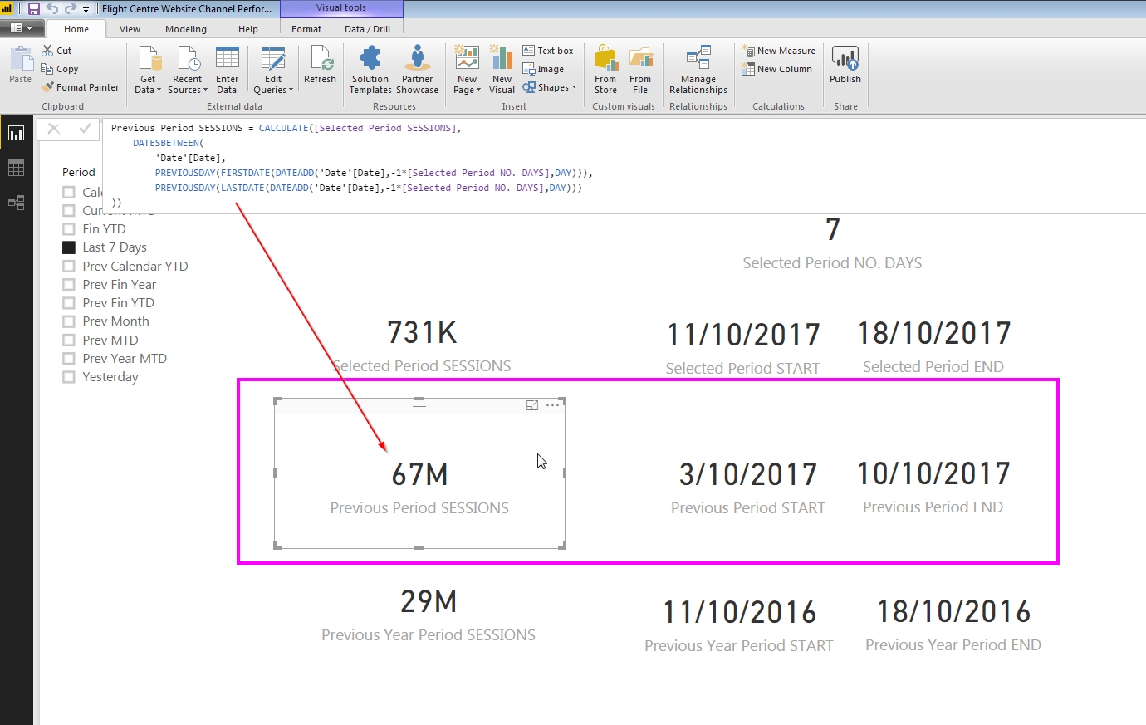This screenshot has height=725, width=1146.
Task: Cut the selected visual
Action: tap(56, 51)
